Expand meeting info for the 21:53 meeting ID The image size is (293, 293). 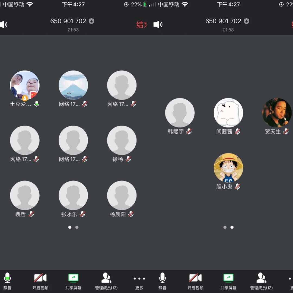click(x=68, y=21)
